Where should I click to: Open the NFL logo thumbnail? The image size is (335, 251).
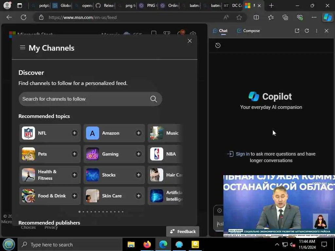pos(28,133)
